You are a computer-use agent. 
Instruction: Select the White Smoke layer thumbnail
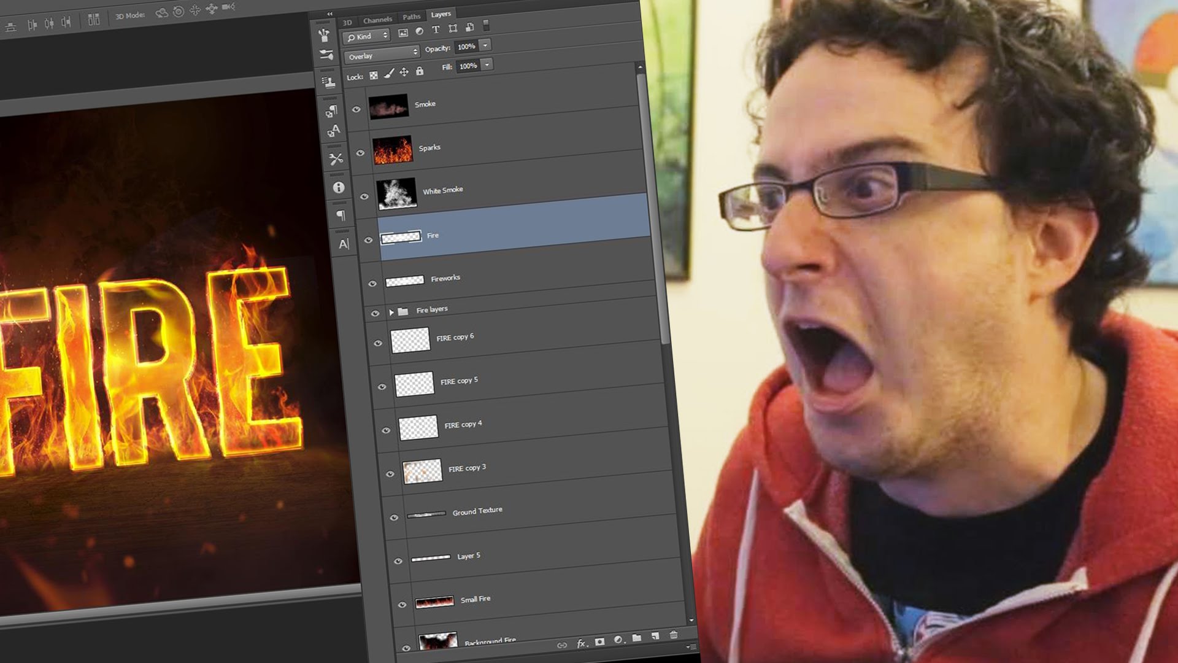[396, 193]
